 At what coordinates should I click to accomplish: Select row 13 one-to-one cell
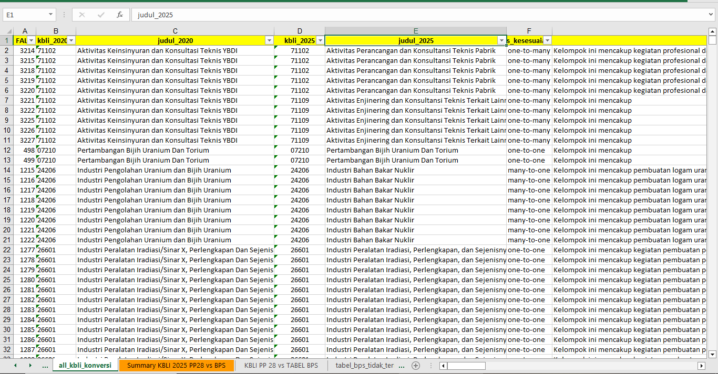(529, 160)
